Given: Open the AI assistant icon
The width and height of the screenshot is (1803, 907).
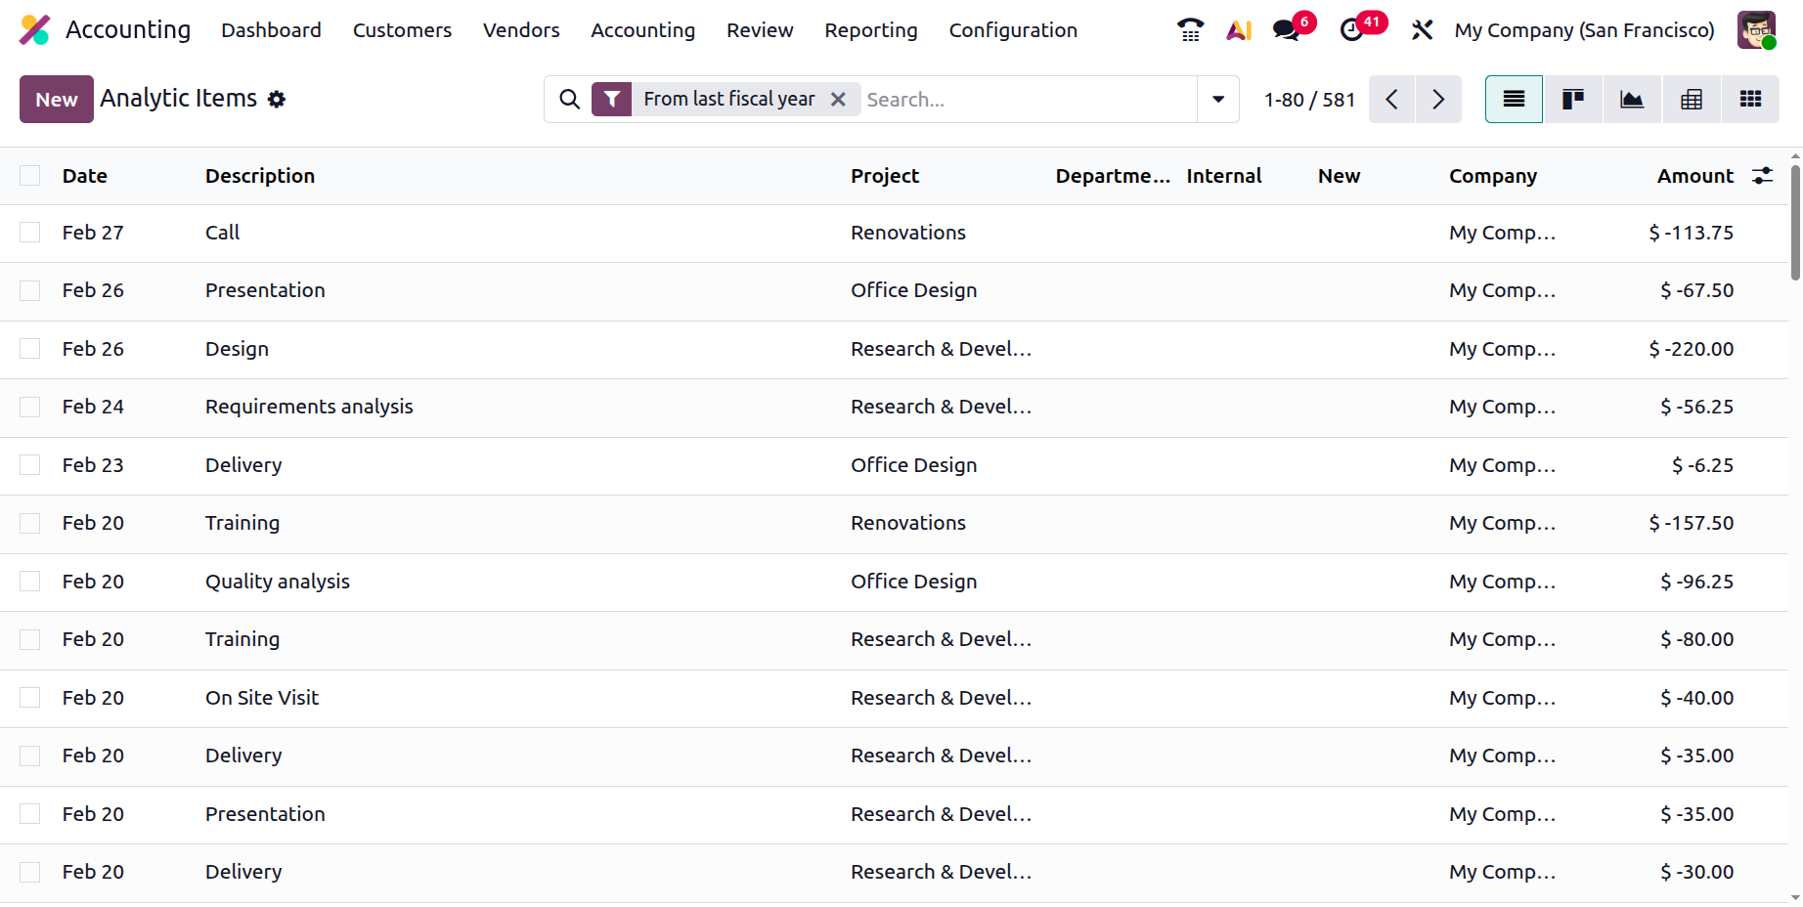Looking at the screenshot, I should [x=1239, y=30].
